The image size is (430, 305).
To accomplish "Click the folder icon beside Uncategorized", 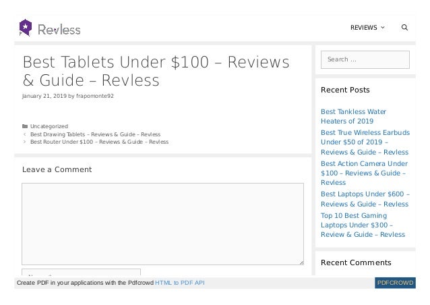I will [25, 126].
